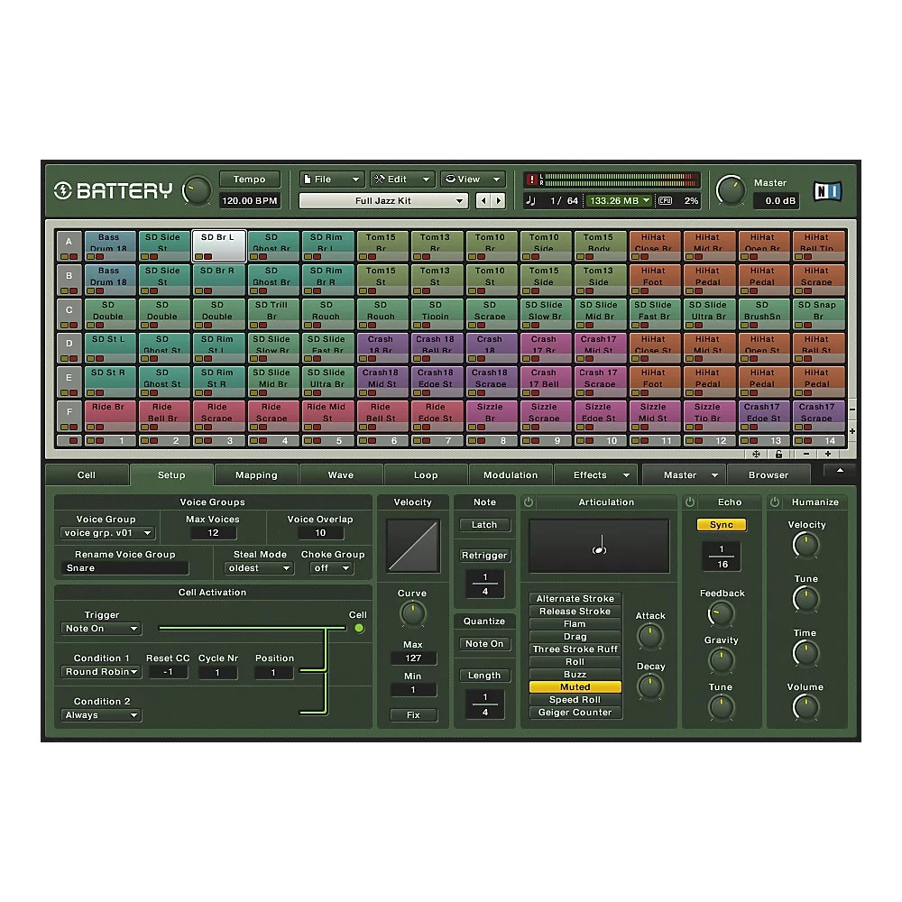
Task: Select the Ride Br cell in row F
Action: coord(109,412)
